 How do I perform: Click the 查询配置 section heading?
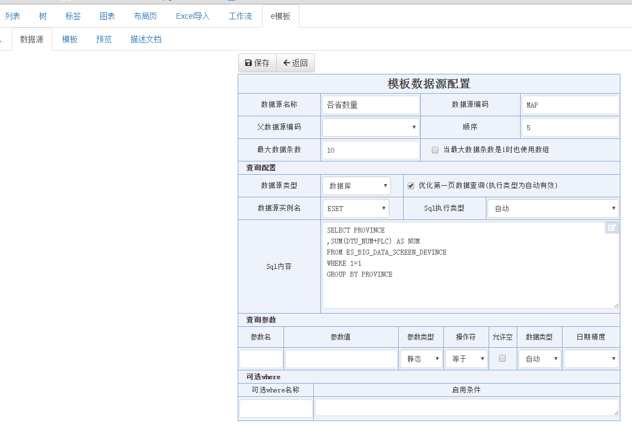[x=261, y=168]
